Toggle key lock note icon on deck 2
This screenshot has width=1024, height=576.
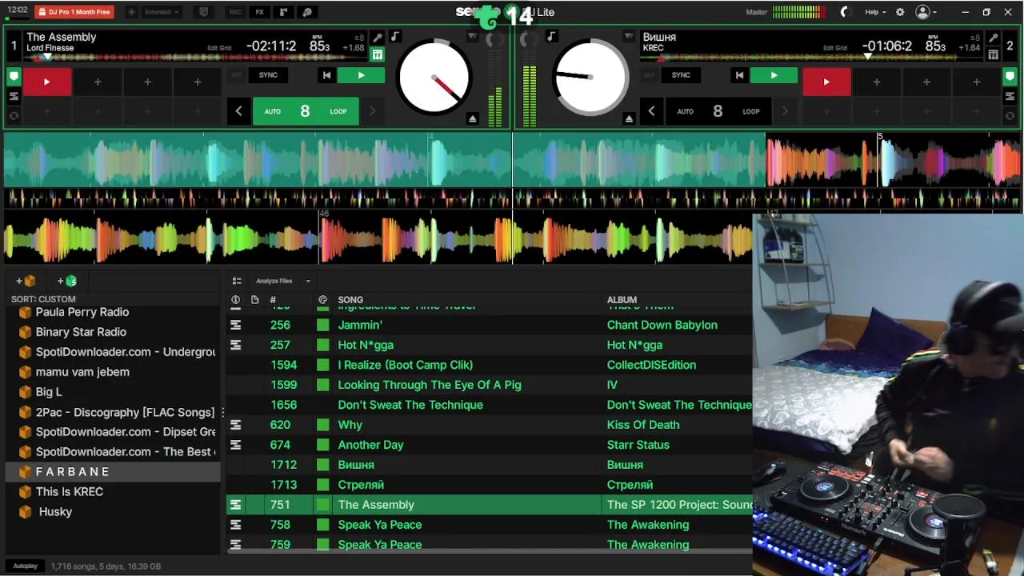pos(551,38)
